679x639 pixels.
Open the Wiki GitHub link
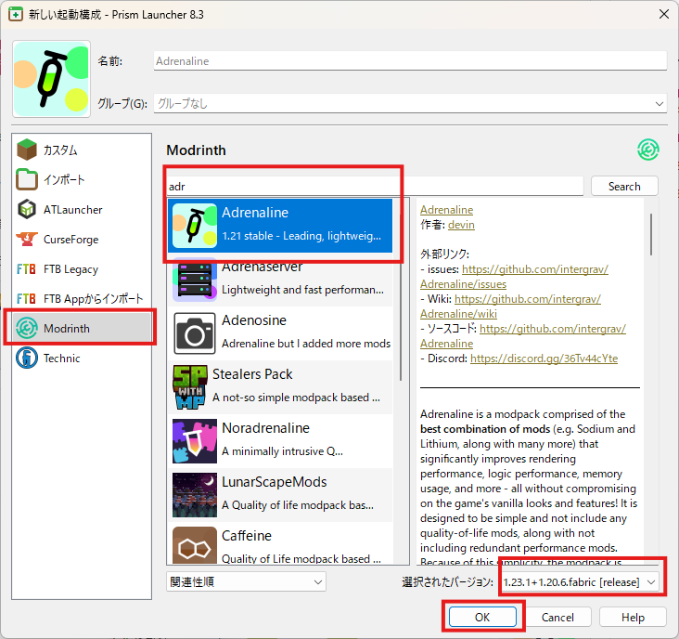[528, 299]
